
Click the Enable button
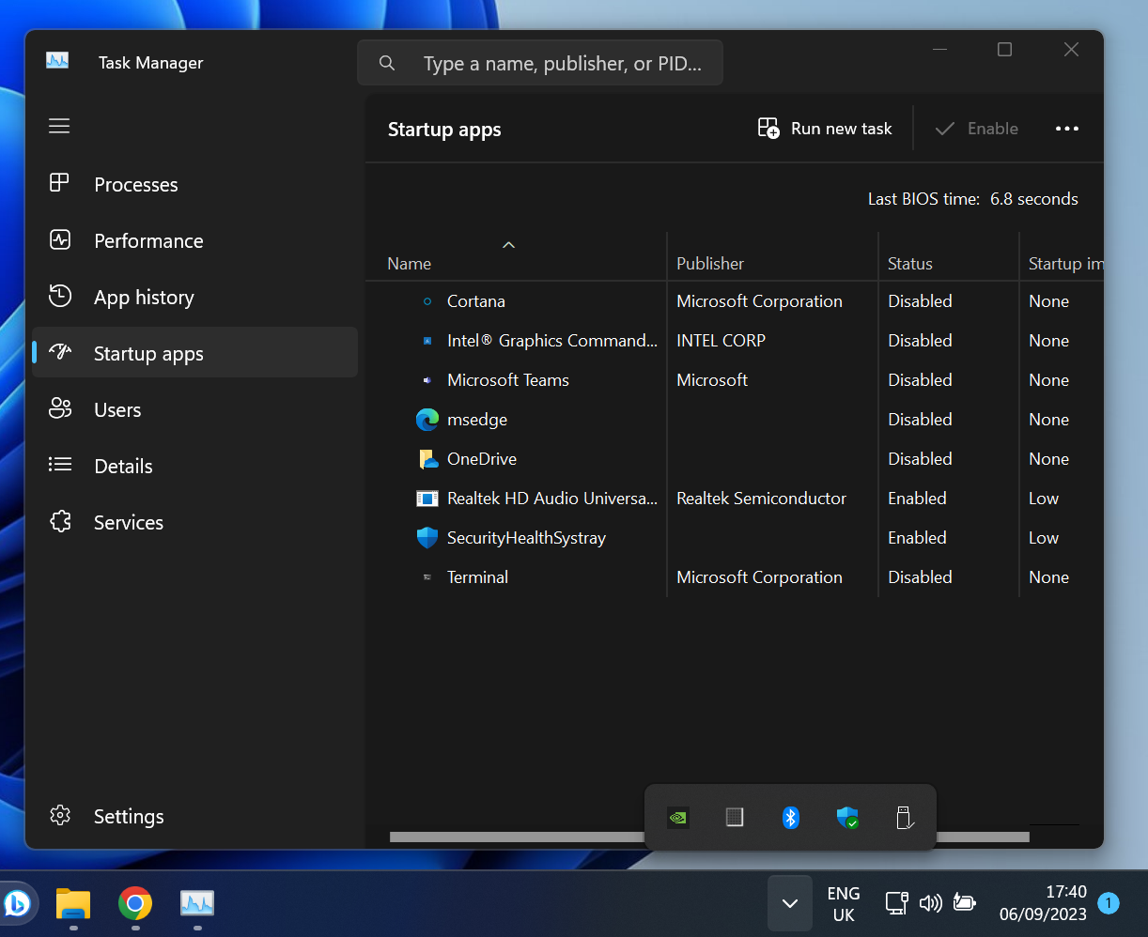pyautogui.click(x=977, y=129)
